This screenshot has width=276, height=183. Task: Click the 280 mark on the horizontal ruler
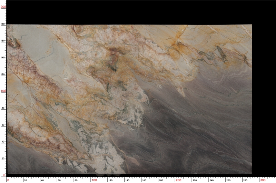(x=245, y=180)
